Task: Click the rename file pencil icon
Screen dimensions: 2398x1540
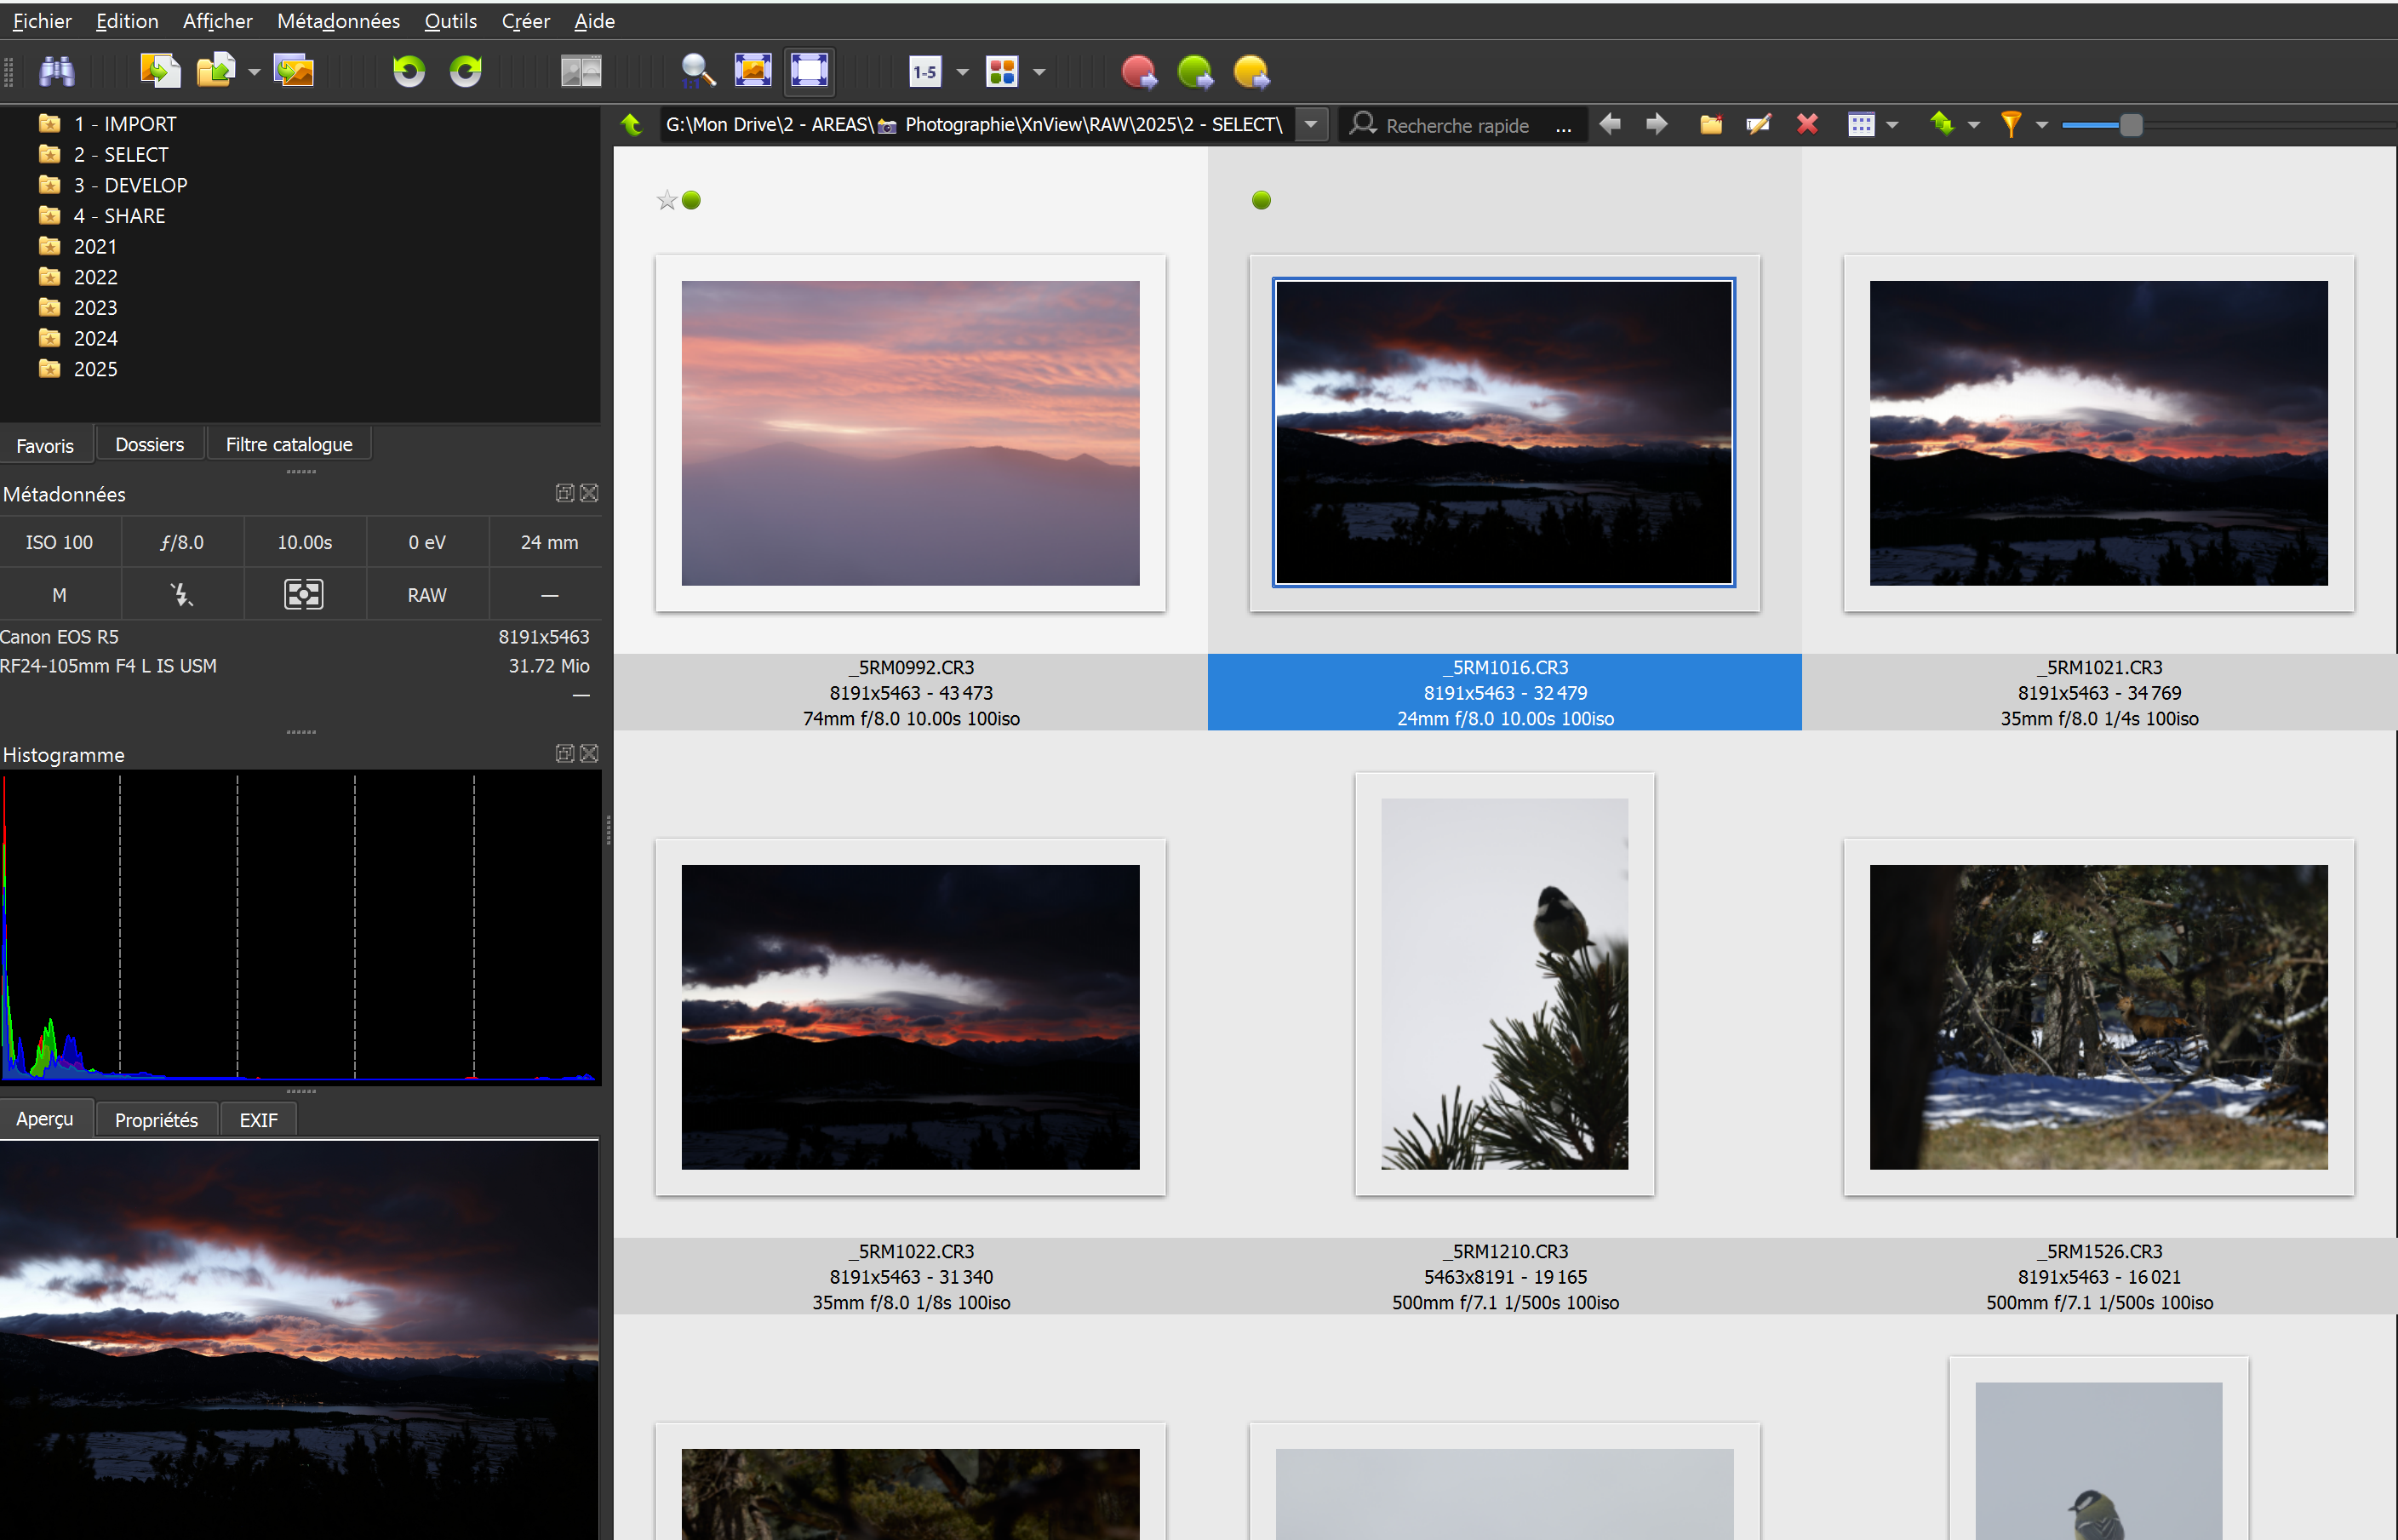Action: (x=1758, y=125)
